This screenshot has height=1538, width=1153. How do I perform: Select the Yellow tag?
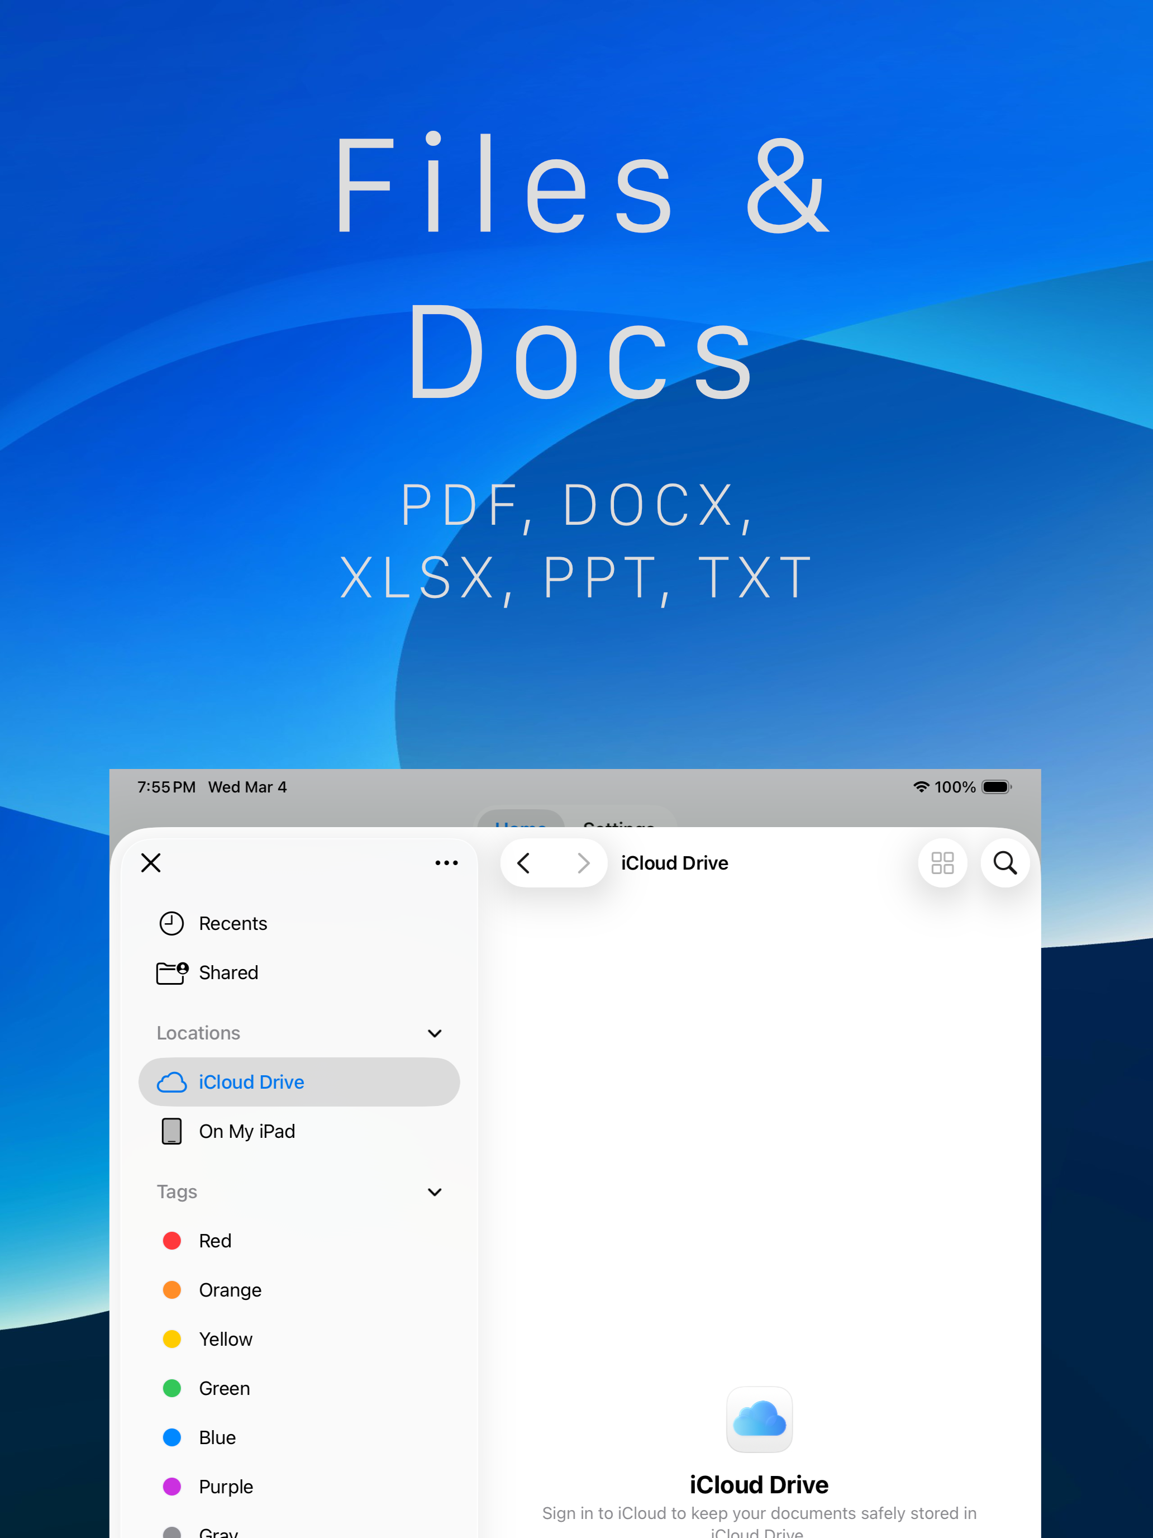click(x=299, y=1339)
